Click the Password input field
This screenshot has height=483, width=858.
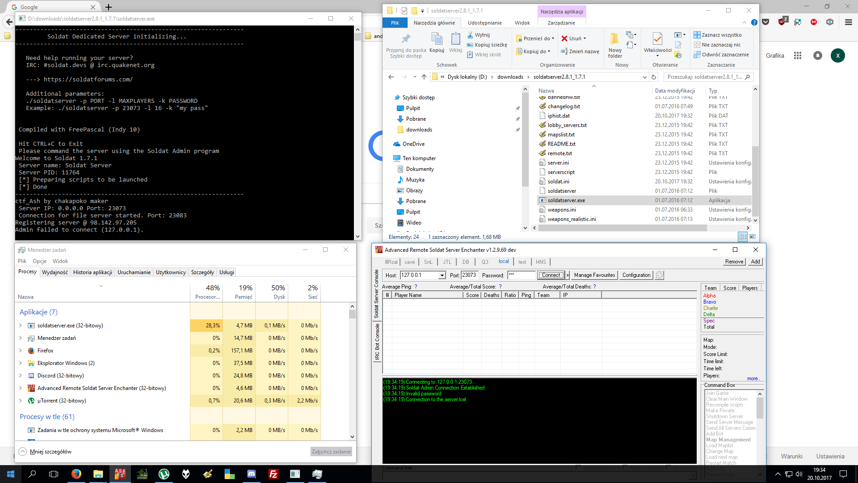point(521,275)
